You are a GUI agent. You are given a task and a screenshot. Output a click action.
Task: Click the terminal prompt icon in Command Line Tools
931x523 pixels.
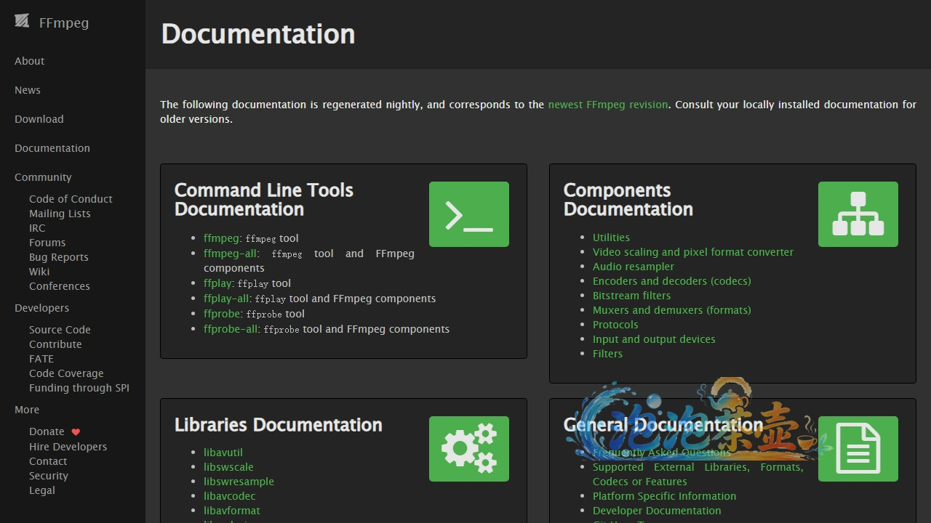click(x=469, y=214)
